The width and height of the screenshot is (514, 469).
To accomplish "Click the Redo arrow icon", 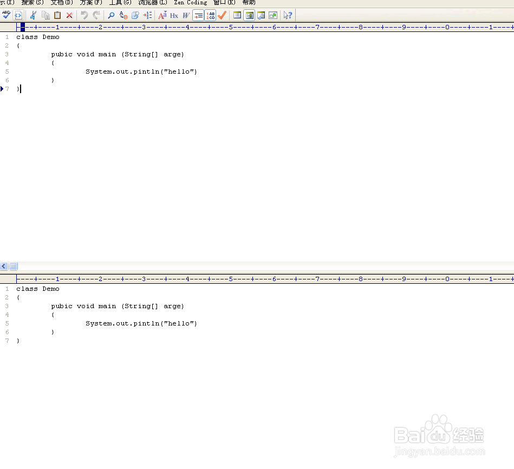I will (x=96, y=15).
